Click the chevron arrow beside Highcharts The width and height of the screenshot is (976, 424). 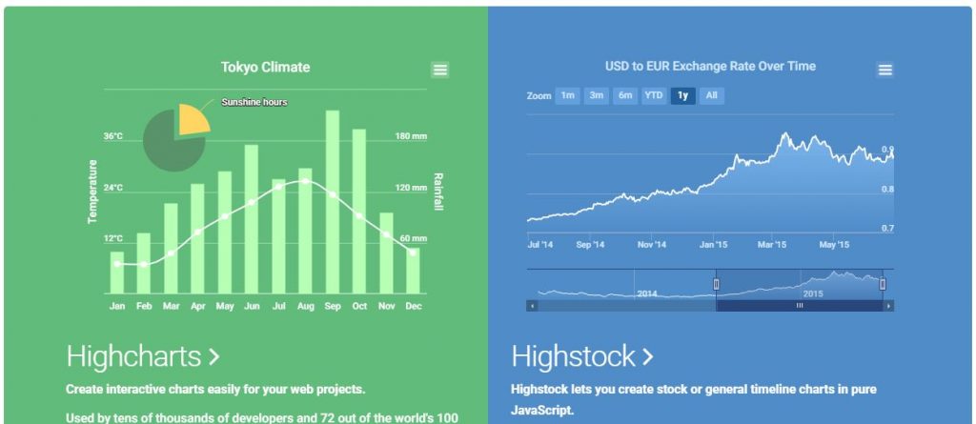tap(213, 356)
